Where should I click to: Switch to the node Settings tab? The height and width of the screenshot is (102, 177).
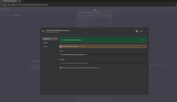click(91, 16)
